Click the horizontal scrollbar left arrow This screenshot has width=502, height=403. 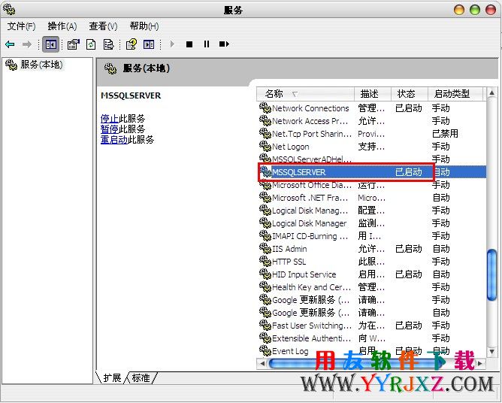[262, 363]
